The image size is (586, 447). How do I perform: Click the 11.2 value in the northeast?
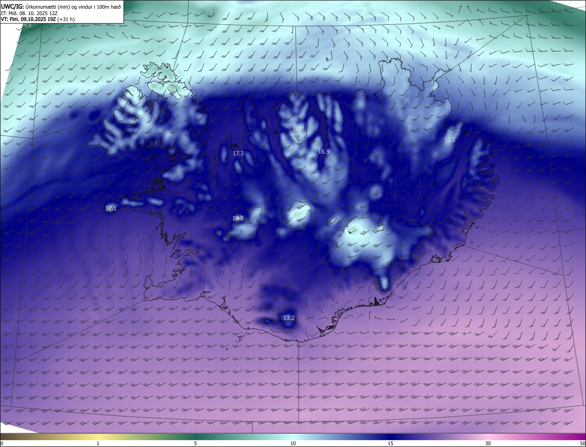point(450,140)
